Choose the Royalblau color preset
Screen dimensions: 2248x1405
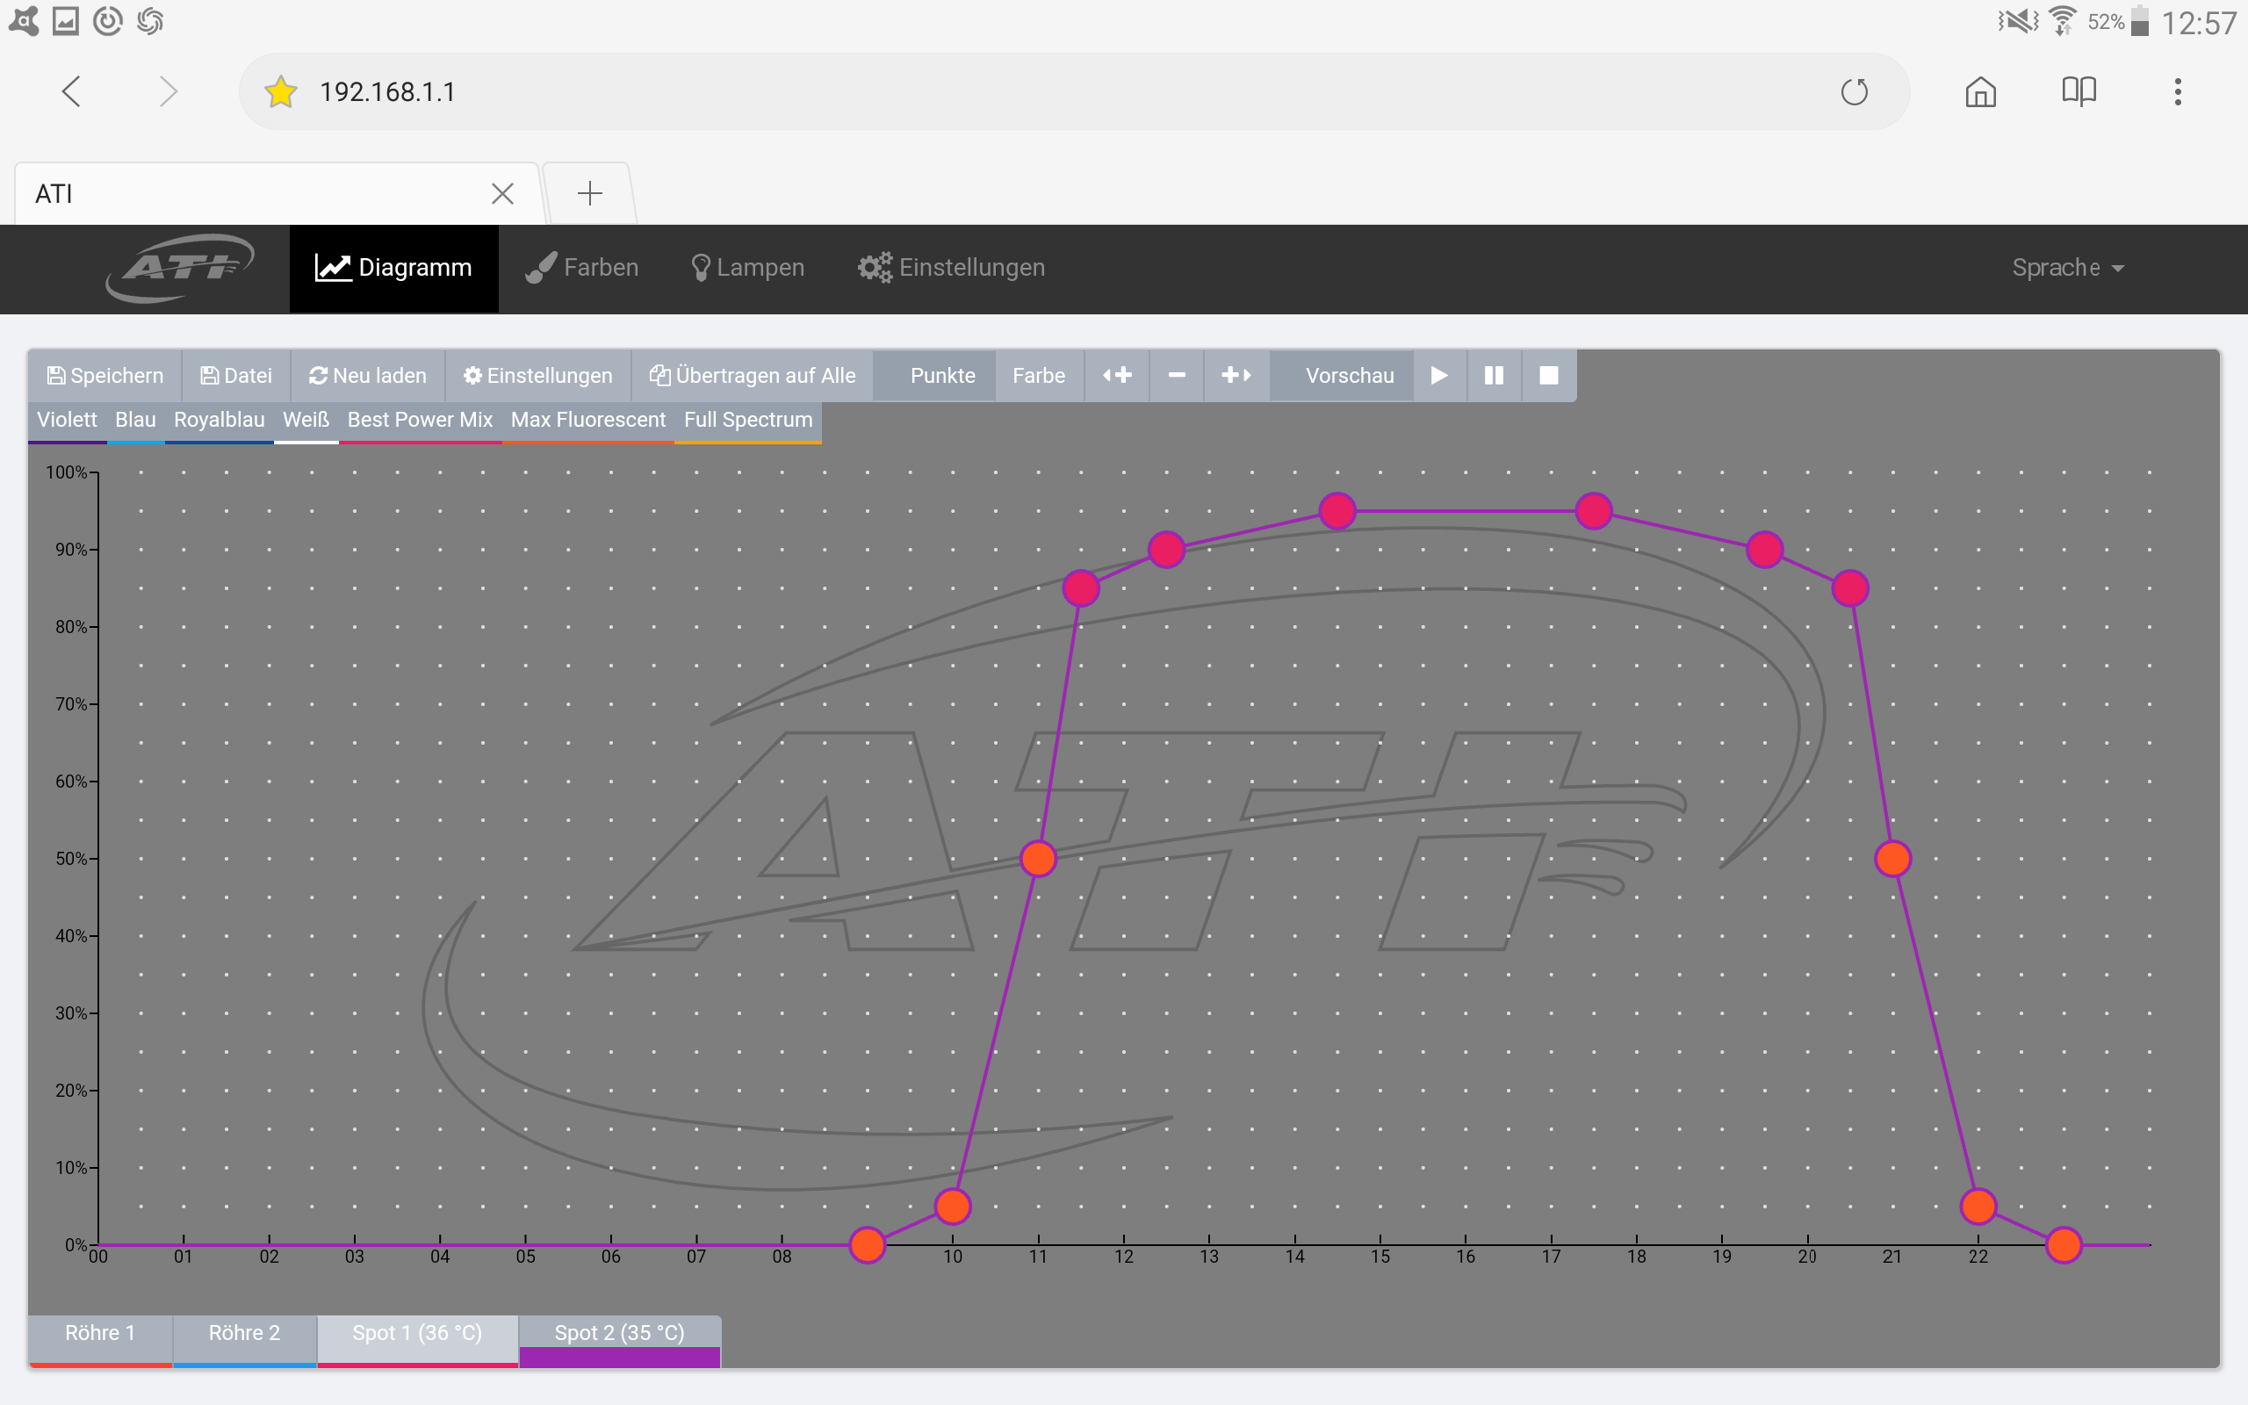click(x=220, y=420)
